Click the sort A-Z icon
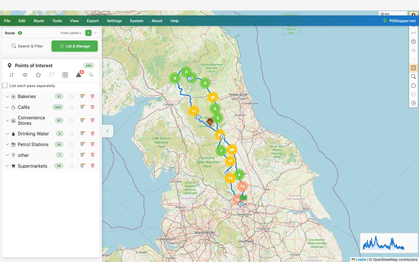This screenshot has width=419, height=262. click(11, 75)
